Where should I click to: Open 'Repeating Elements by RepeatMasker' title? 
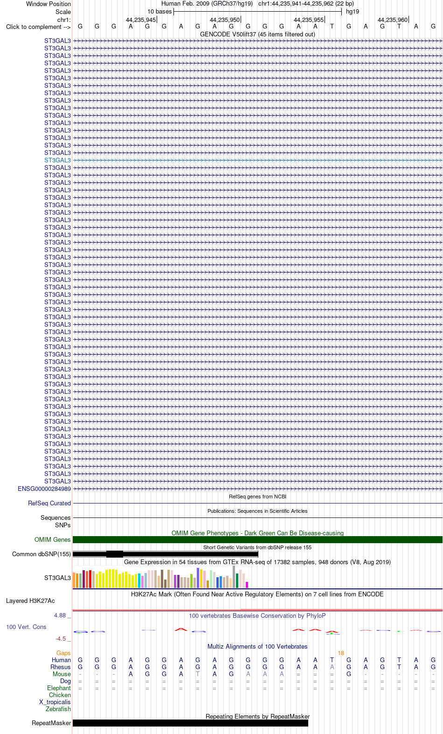tap(257, 716)
